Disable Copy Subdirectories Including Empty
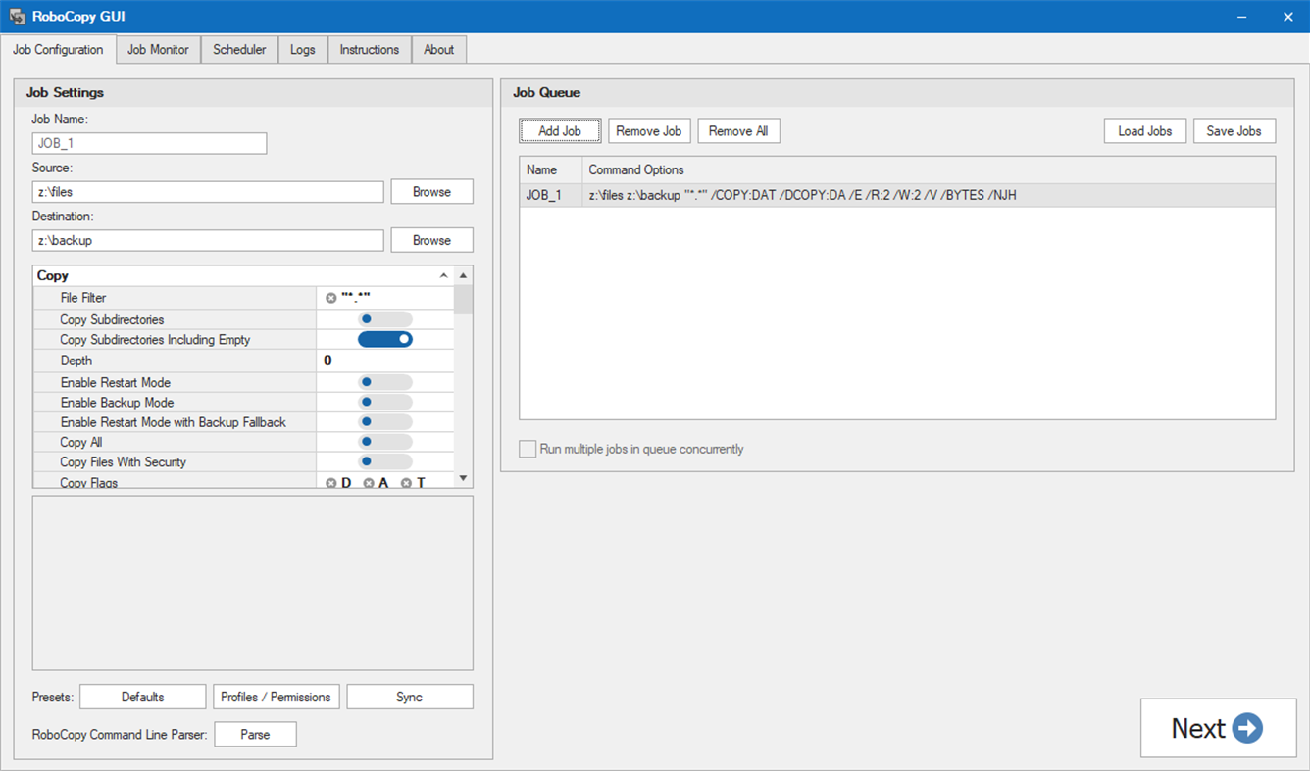Viewport: 1310px width, 771px height. pyautogui.click(x=385, y=339)
